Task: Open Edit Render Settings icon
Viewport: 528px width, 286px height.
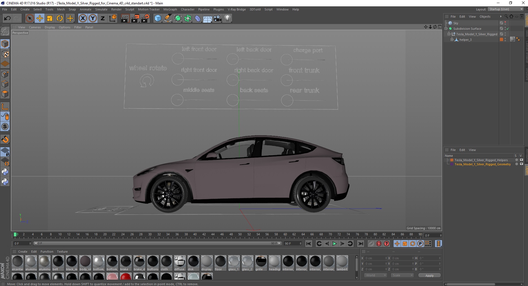Action: [145, 18]
